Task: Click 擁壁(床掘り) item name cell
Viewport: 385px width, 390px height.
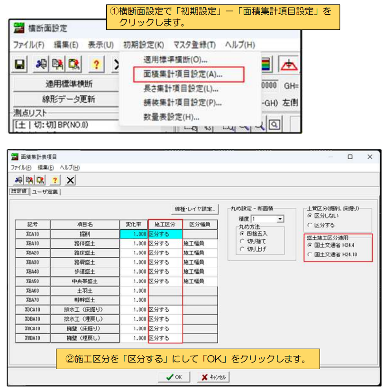Action: coord(85,328)
